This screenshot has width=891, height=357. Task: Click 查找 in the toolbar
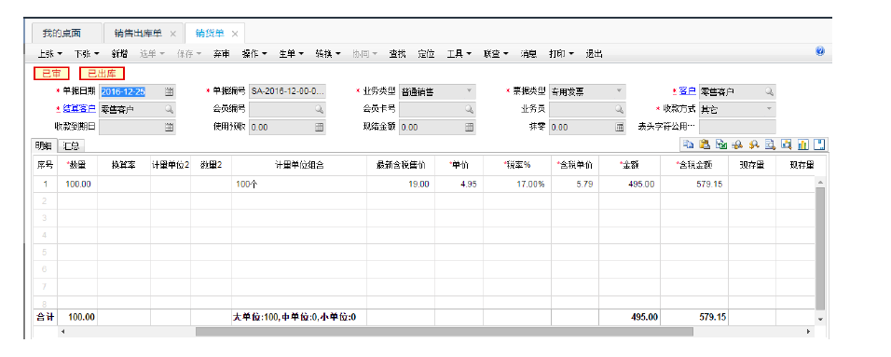pyautogui.click(x=397, y=54)
